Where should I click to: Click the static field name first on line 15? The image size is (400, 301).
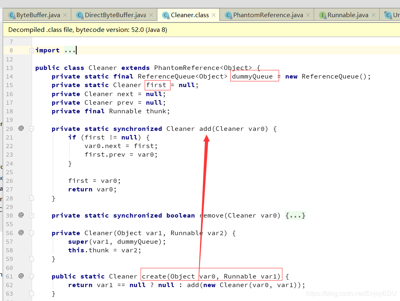[156, 85]
